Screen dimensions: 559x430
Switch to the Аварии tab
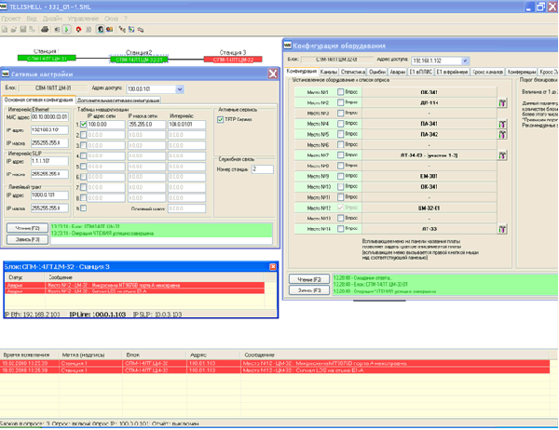coord(398,72)
